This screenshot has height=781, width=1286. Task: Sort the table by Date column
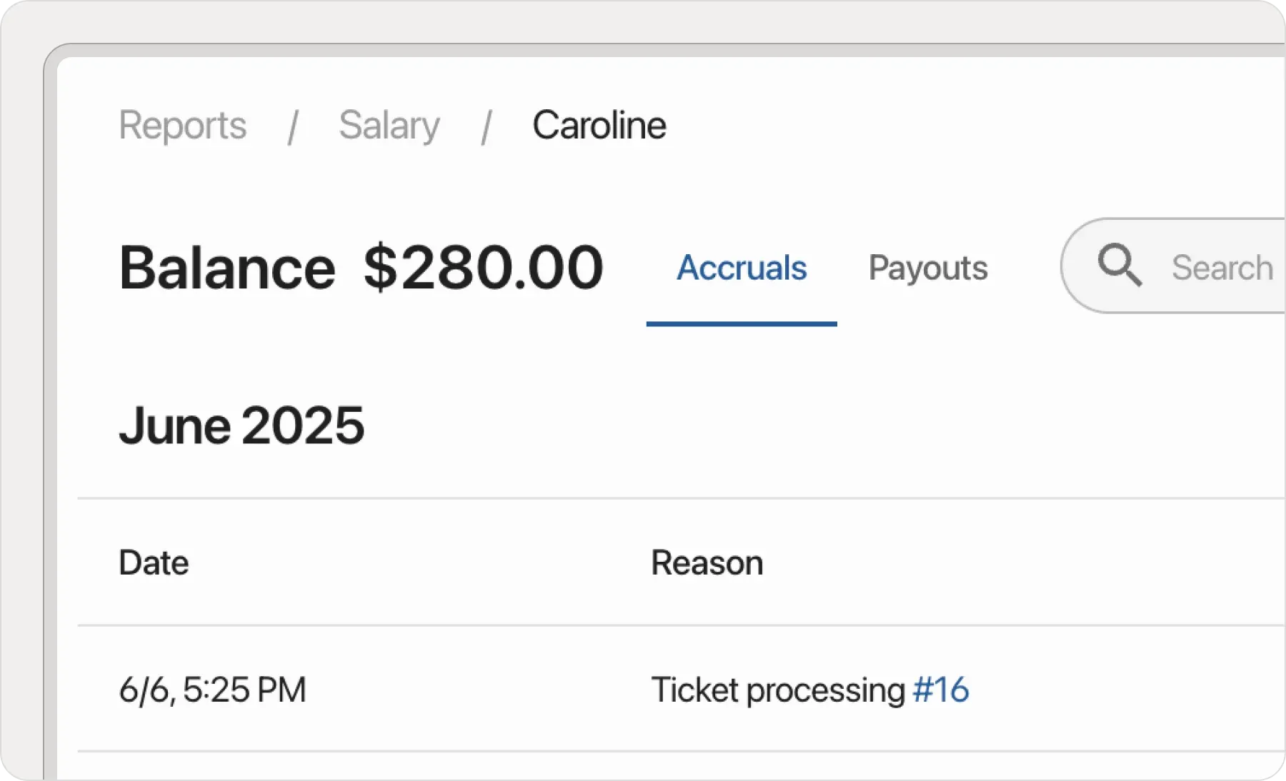pyautogui.click(x=154, y=563)
